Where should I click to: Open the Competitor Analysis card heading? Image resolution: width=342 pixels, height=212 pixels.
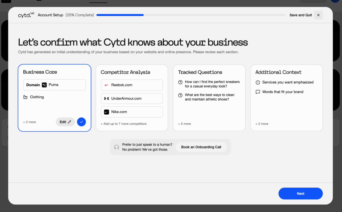126,72
